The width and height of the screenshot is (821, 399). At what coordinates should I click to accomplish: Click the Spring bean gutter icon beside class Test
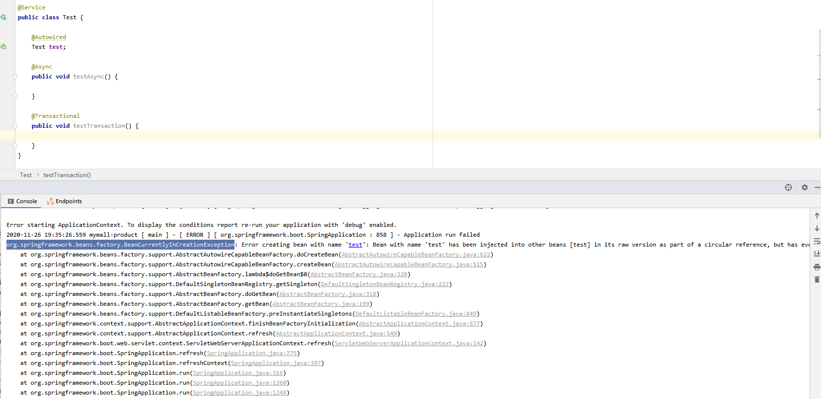click(3, 17)
